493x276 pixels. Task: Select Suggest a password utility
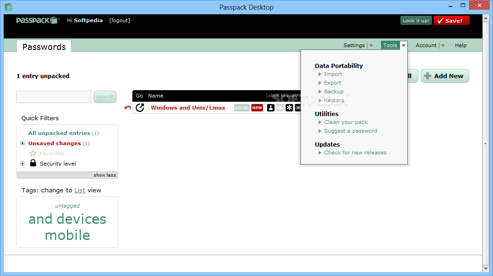pyautogui.click(x=350, y=131)
